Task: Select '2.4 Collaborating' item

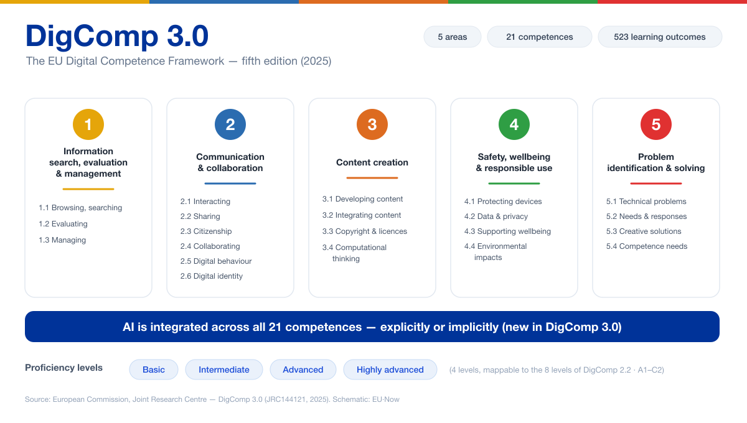Action: [x=210, y=246]
